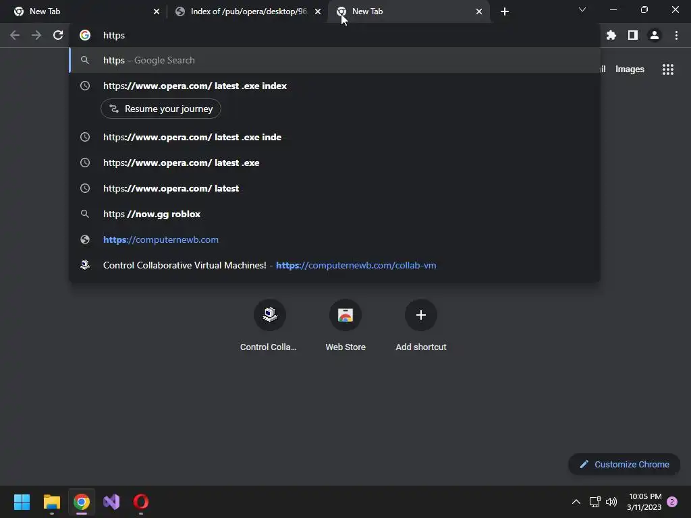Open Control Collaborative Virtual Machines suggestion
This screenshot has width=691, height=518.
click(x=335, y=265)
